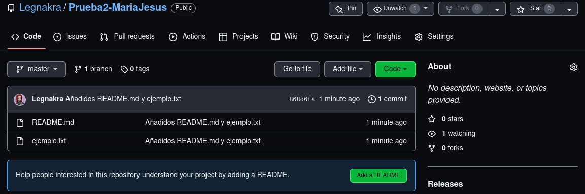Image resolution: width=585 pixels, height=194 pixels.
Task: Click the star icon beside 0 stars
Action: [x=432, y=119]
